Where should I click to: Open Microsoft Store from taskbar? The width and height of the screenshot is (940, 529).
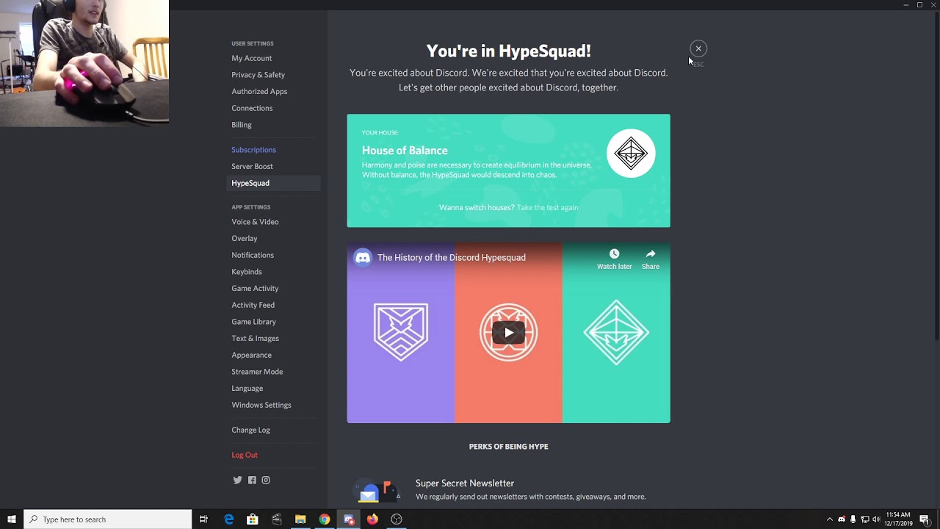pyautogui.click(x=253, y=519)
